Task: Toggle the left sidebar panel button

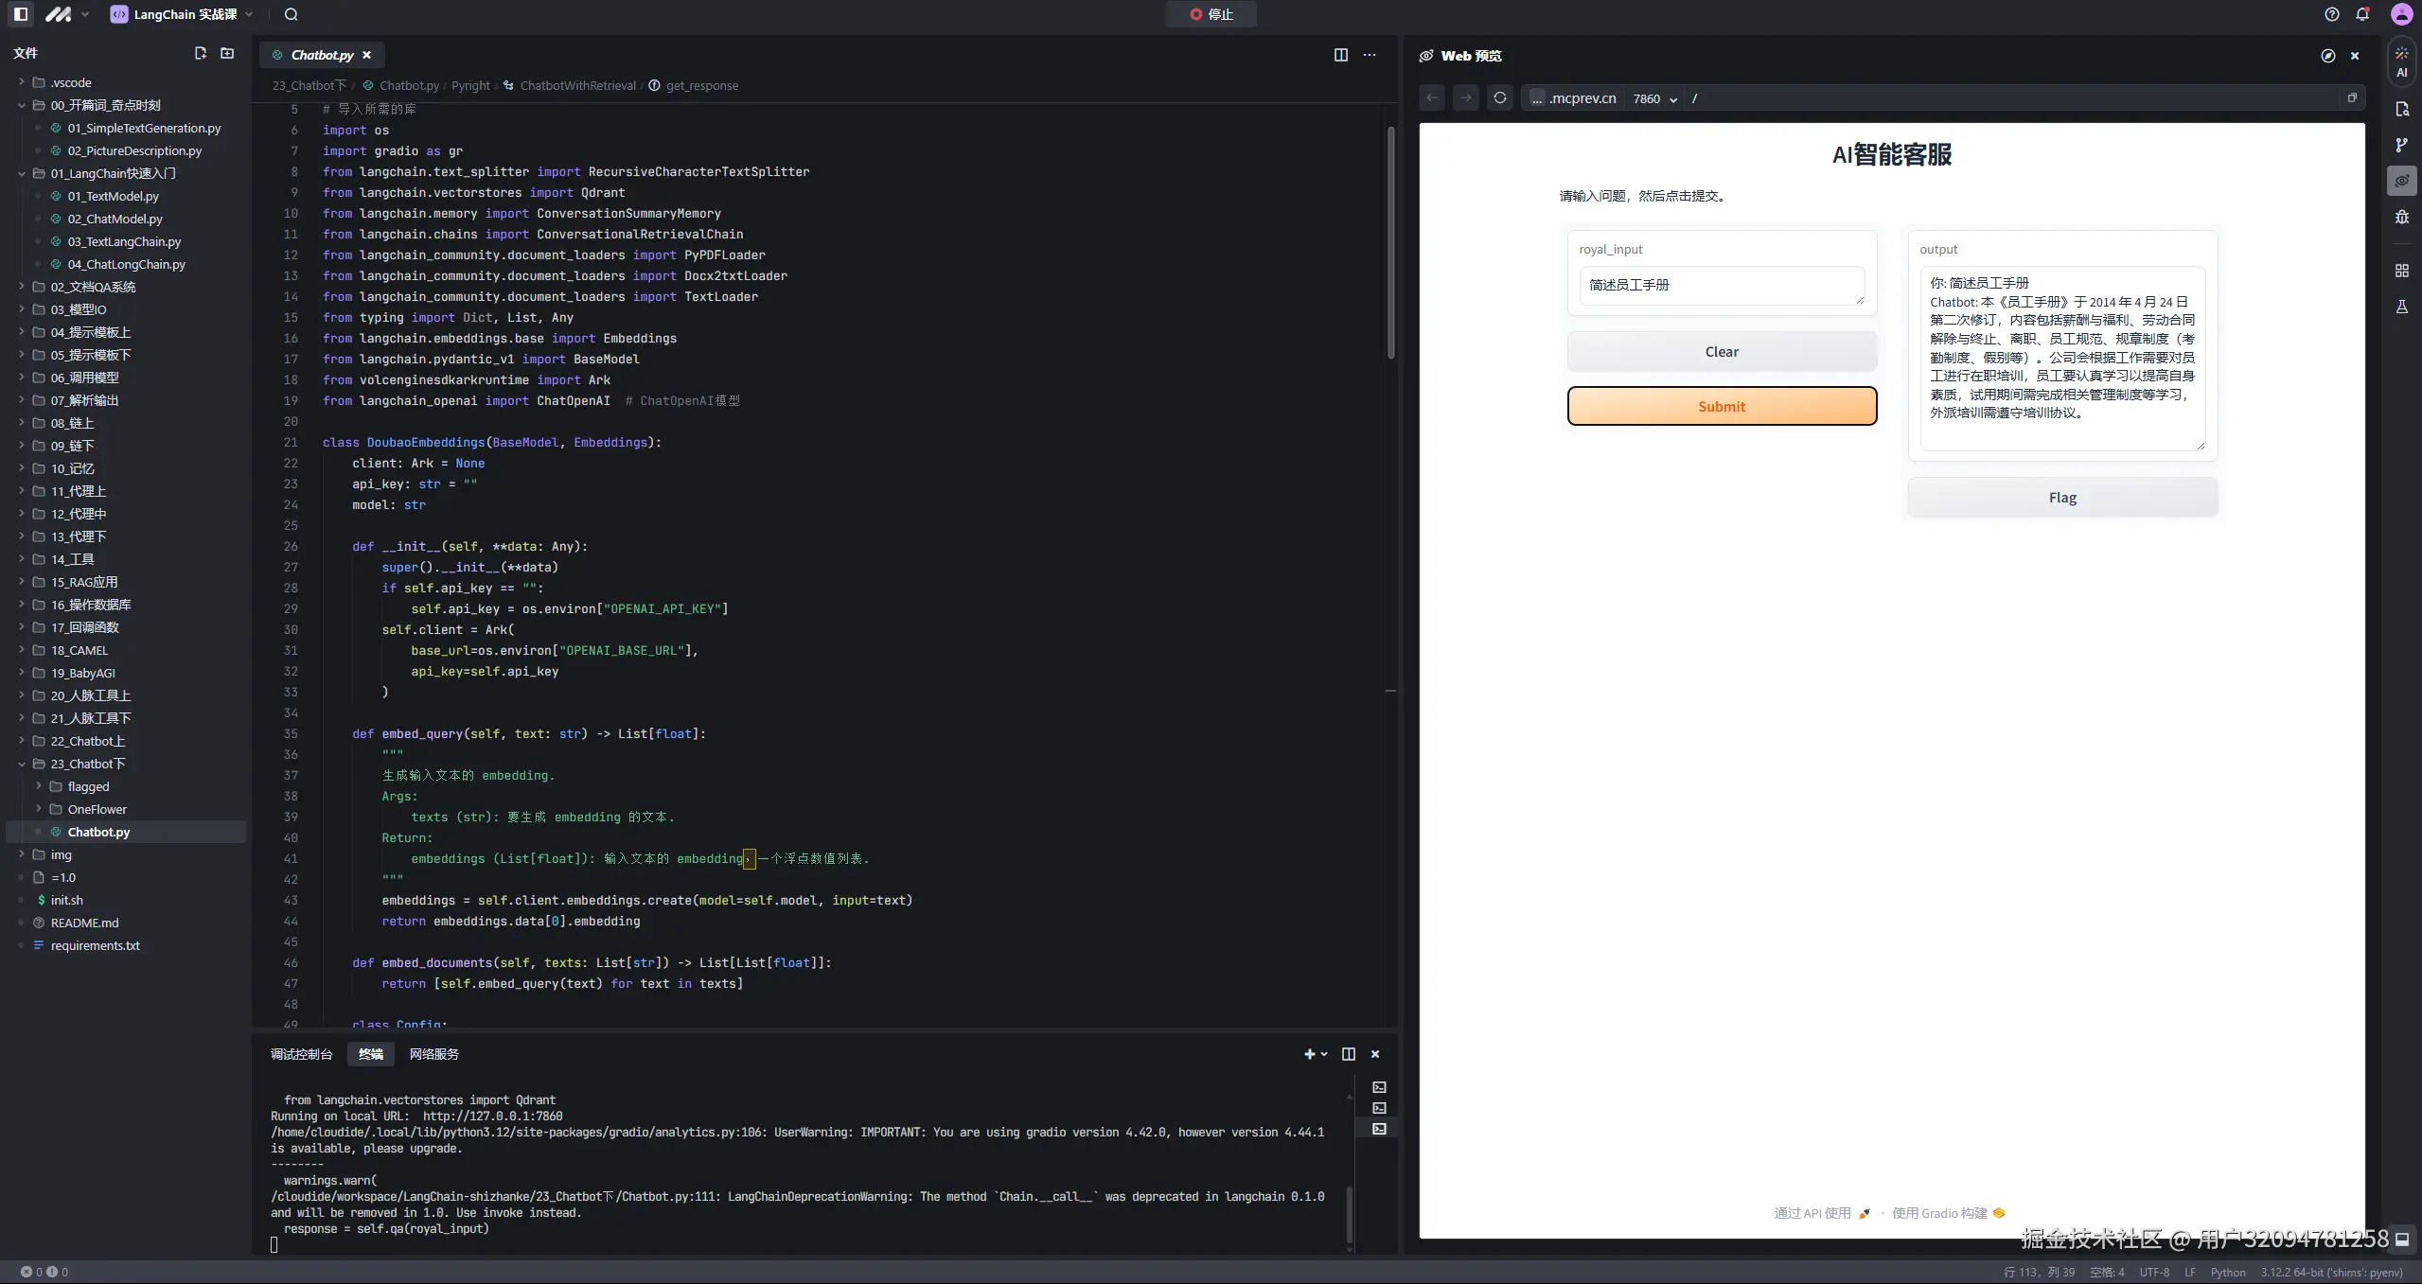Action: (x=21, y=14)
